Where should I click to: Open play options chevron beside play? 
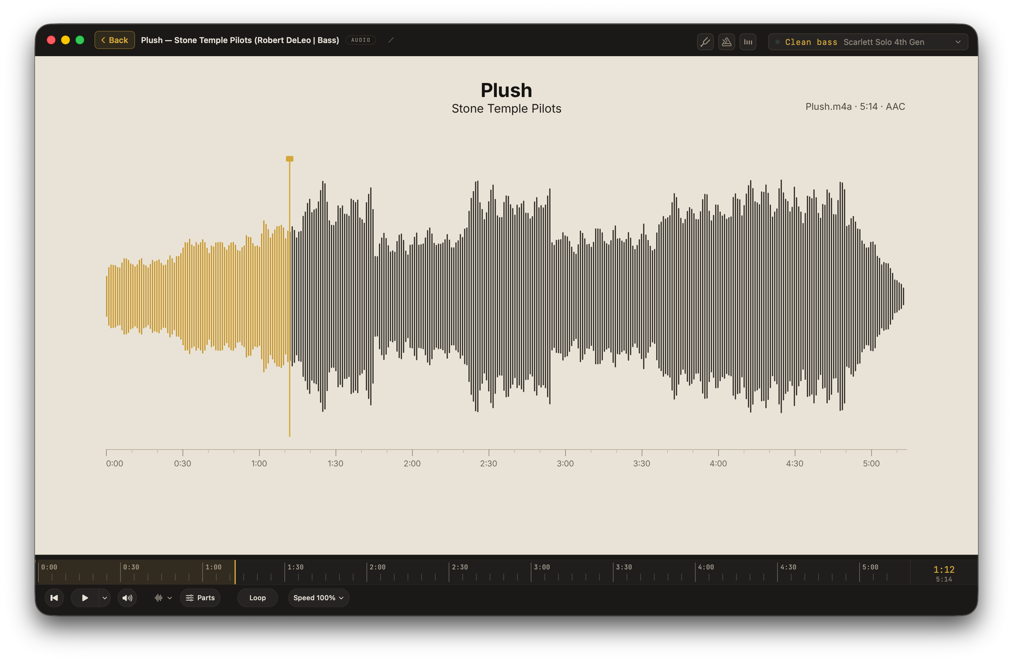pos(105,598)
